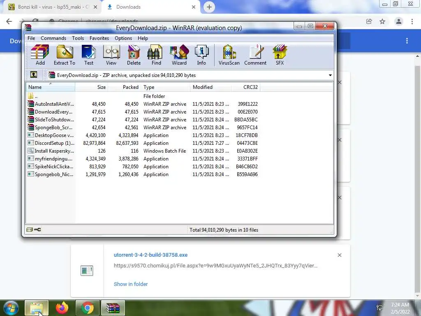Click the Test archive icon
The image size is (421, 316).
click(x=89, y=55)
